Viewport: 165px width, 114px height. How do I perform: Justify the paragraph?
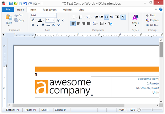click(x=88, y=23)
